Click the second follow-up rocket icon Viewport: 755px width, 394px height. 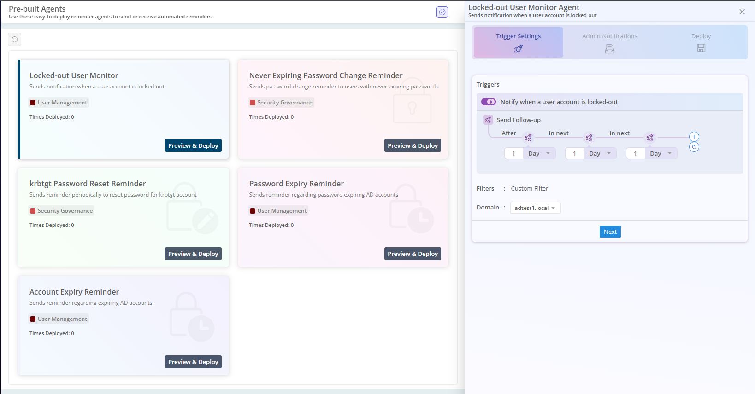(589, 138)
